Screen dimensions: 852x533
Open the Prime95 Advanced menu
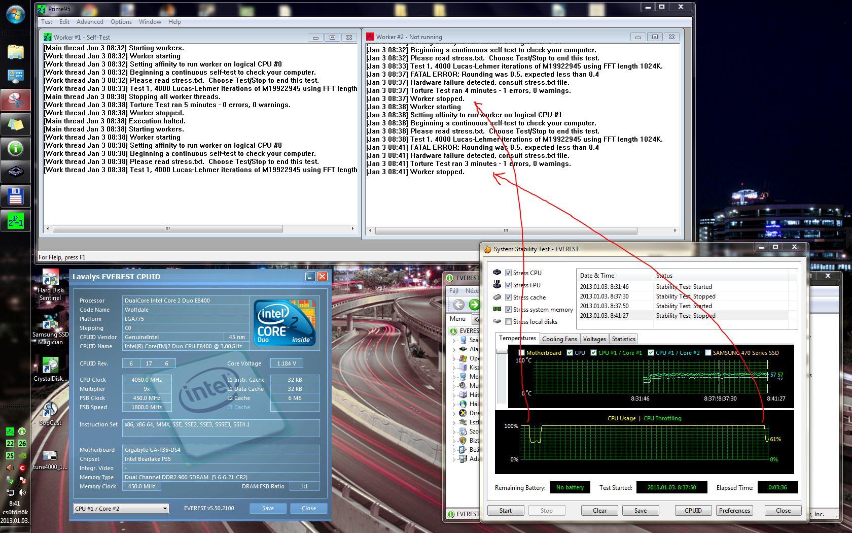coord(90,22)
